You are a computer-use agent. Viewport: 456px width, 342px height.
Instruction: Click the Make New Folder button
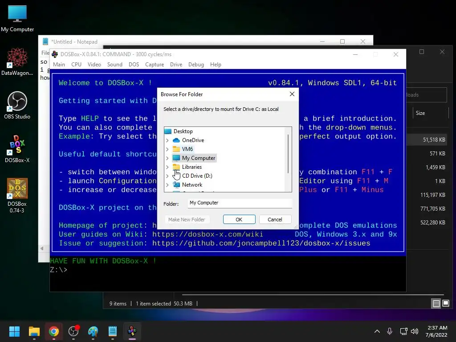coord(187,219)
